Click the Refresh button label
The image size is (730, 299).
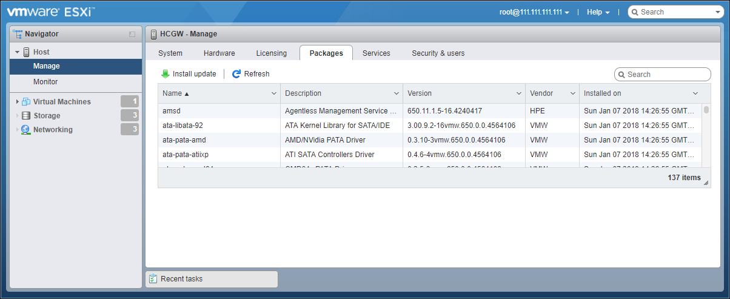coord(256,74)
